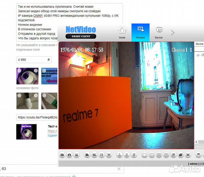Select the four-window grid layout
This screenshot has width=204, height=177.
tap(152, 155)
